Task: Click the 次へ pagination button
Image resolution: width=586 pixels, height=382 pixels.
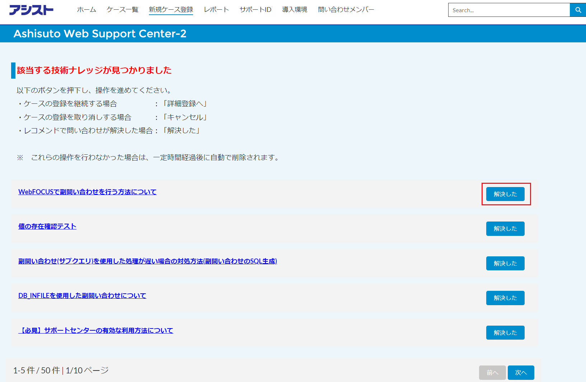Action: coord(520,372)
